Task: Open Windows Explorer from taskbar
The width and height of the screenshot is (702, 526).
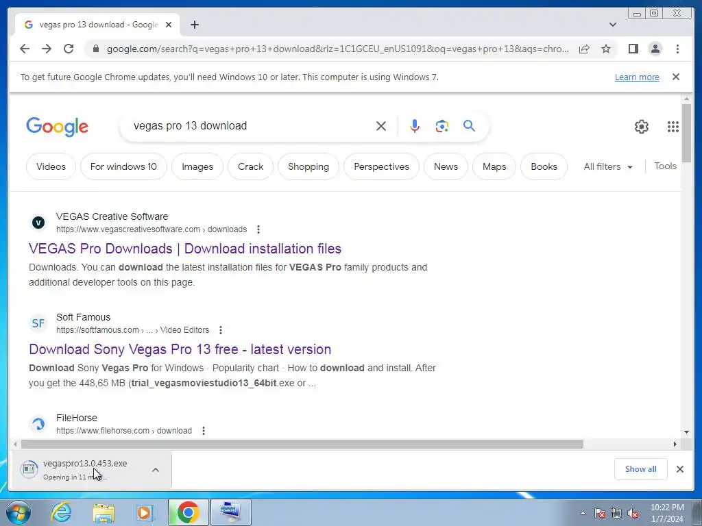Action: pos(104,512)
